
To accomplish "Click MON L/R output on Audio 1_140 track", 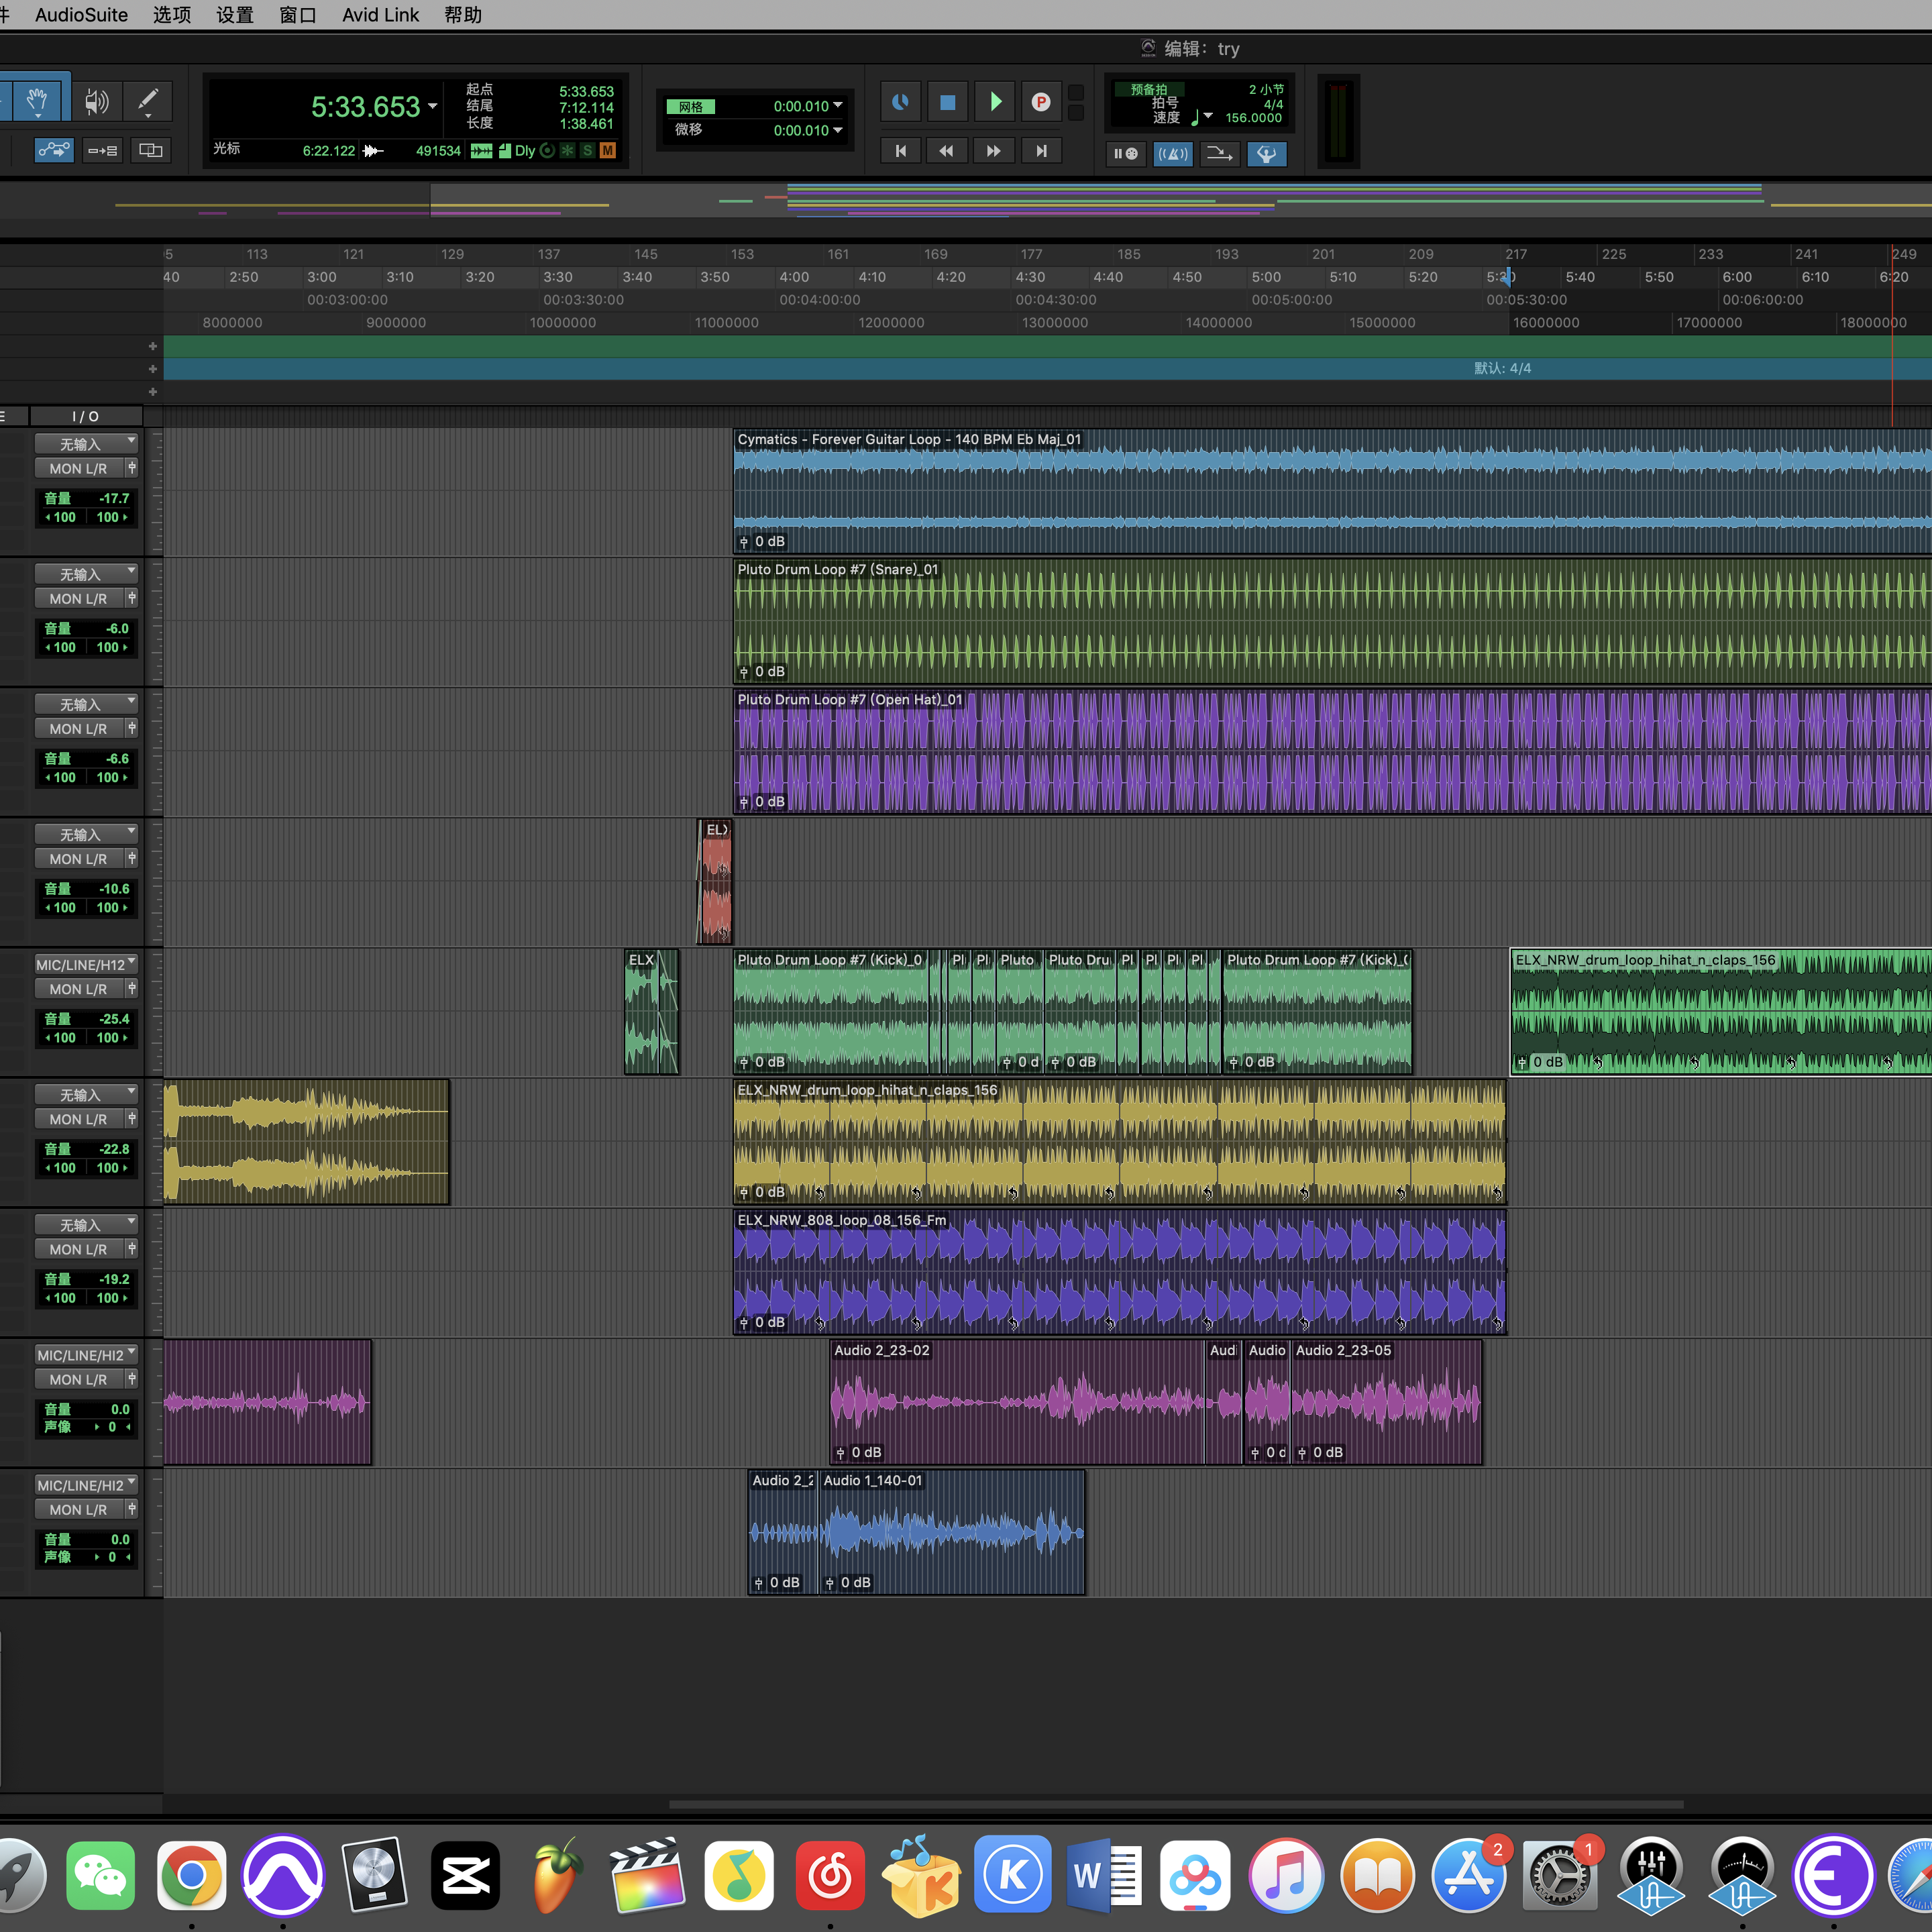I will point(78,1509).
